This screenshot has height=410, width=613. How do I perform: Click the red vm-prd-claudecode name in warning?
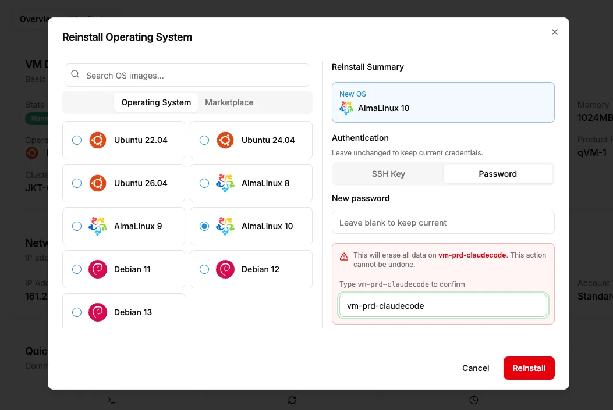[x=472, y=255]
